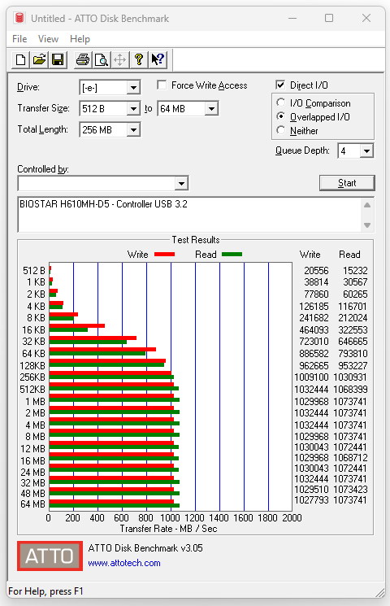The height and width of the screenshot is (606, 390).
Task: Click the 16 KB row label
Action: coord(33,330)
